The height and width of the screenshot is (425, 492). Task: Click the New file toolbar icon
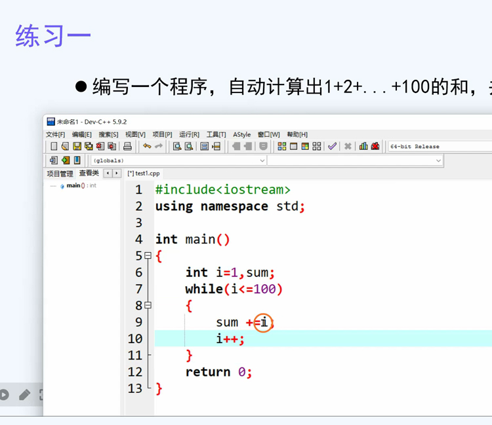[54, 146]
